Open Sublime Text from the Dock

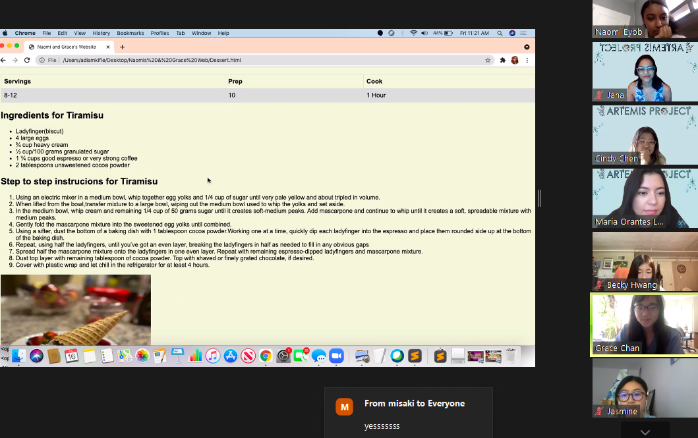(x=415, y=356)
